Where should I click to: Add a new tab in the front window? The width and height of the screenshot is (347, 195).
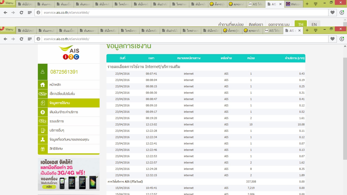[307, 30]
